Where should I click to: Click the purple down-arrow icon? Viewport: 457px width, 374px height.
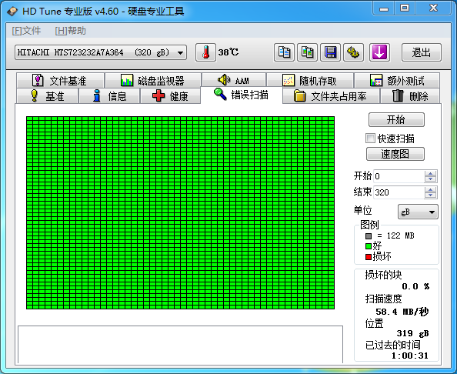[x=379, y=52]
